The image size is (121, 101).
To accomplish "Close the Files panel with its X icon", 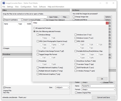I will 69,10.
